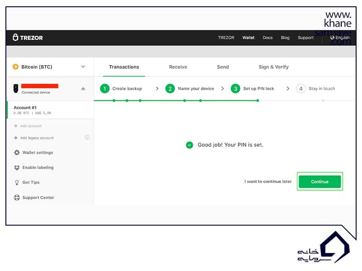Click Add account link

(x=31, y=126)
